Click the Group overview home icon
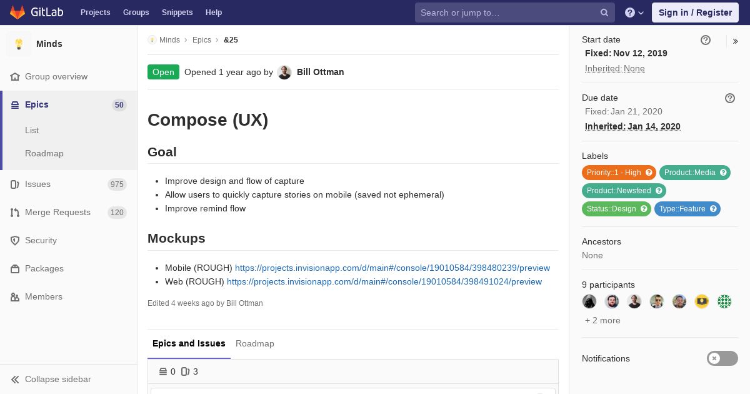 click(x=15, y=77)
